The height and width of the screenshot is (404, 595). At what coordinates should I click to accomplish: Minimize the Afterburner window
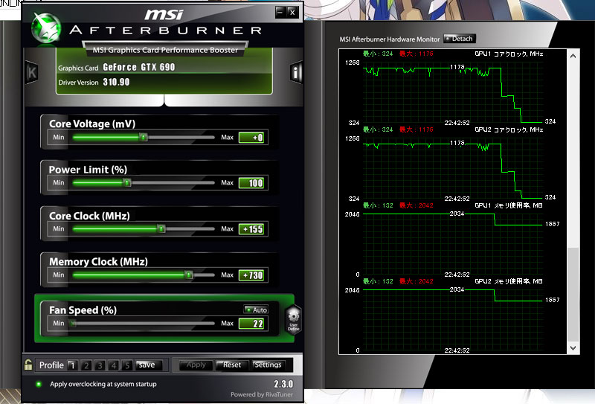tap(280, 12)
